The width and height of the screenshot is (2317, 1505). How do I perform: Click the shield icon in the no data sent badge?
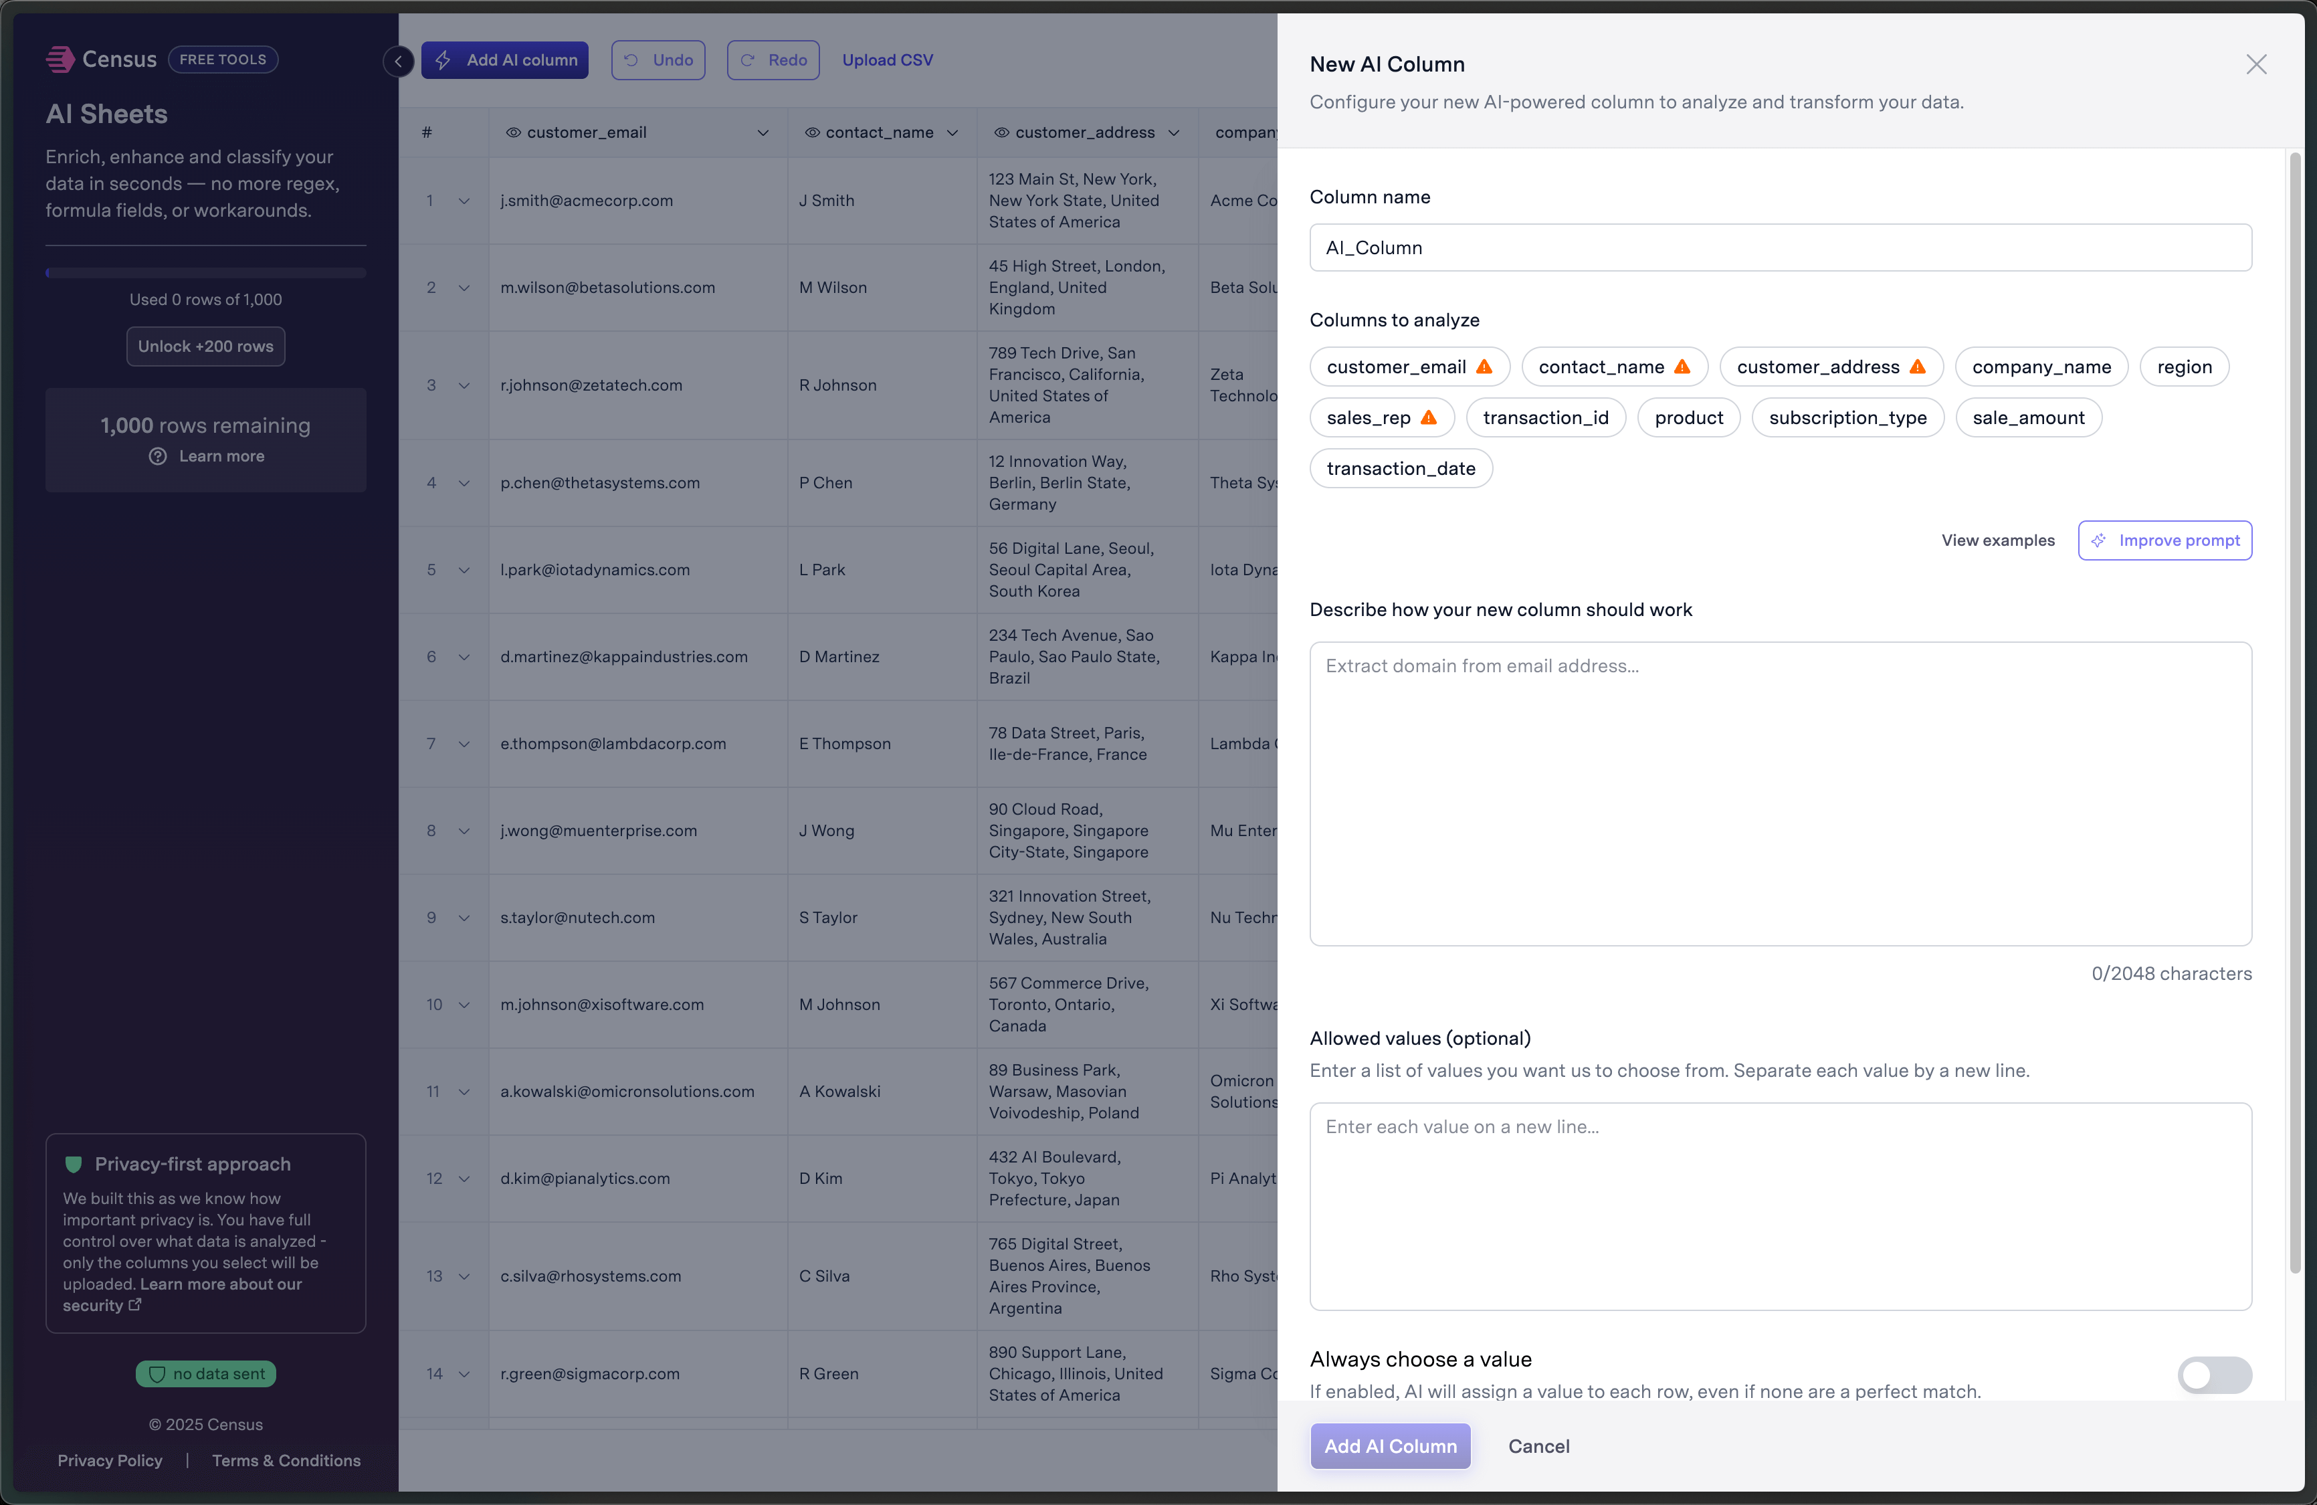tap(157, 1374)
